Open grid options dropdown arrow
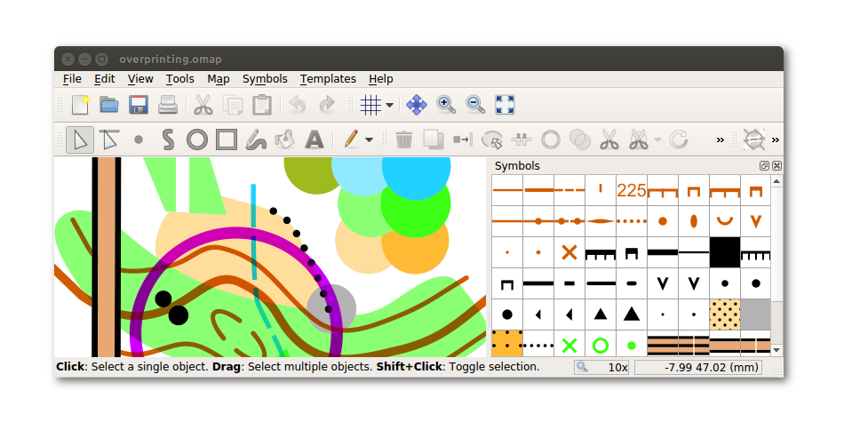Image resolution: width=844 pixels, height=422 pixels. (389, 105)
